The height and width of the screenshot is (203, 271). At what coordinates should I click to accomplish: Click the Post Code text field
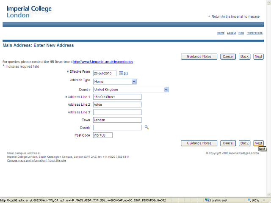tap(103, 135)
